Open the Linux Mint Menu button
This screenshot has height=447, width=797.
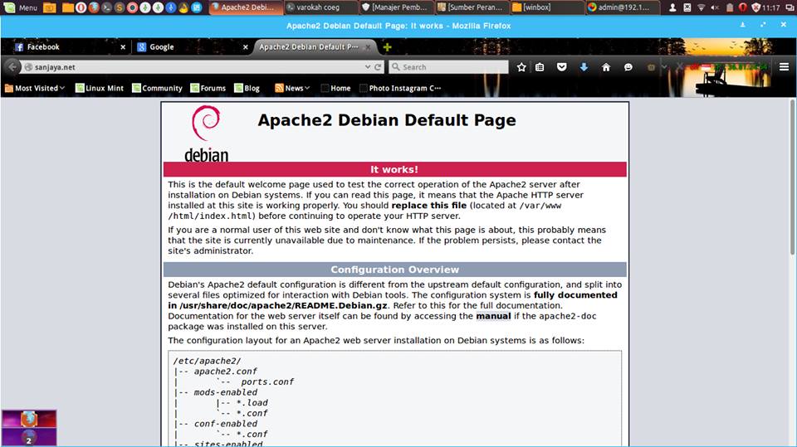21,7
